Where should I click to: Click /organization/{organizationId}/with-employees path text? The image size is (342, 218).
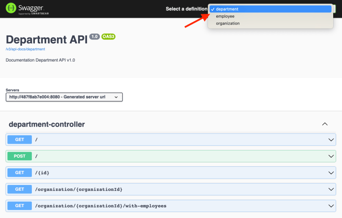(x=101, y=206)
